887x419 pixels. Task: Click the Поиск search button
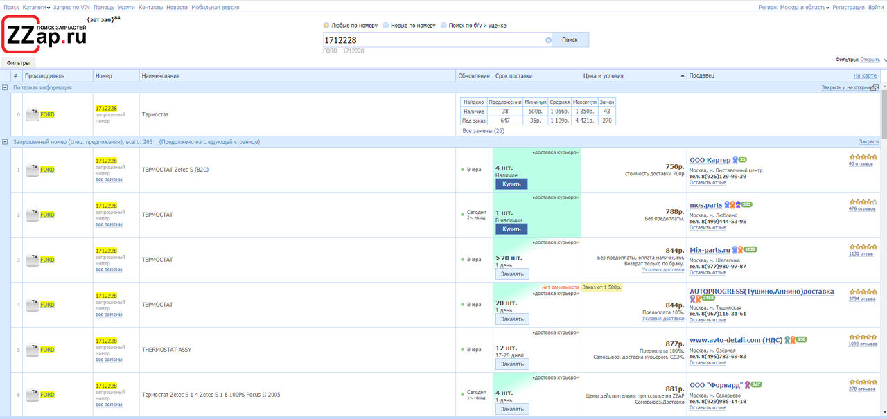570,40
